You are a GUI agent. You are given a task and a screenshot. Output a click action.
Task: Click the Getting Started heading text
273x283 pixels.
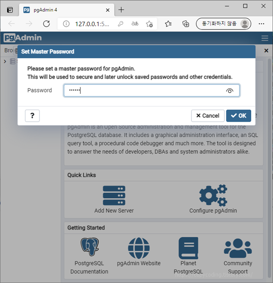86,228
